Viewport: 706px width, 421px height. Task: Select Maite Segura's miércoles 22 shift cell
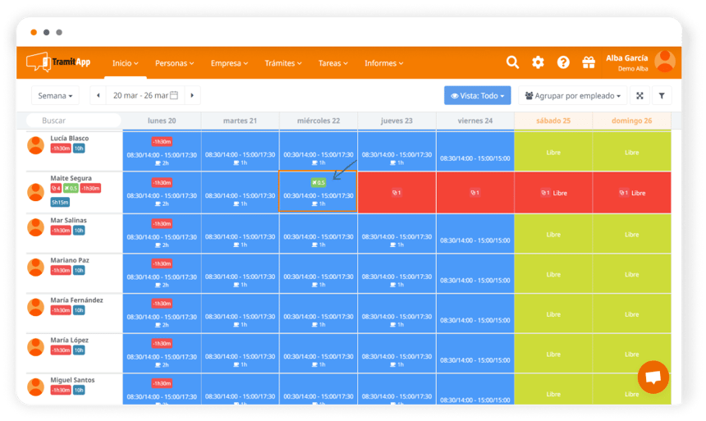click(x=319, y=193)
